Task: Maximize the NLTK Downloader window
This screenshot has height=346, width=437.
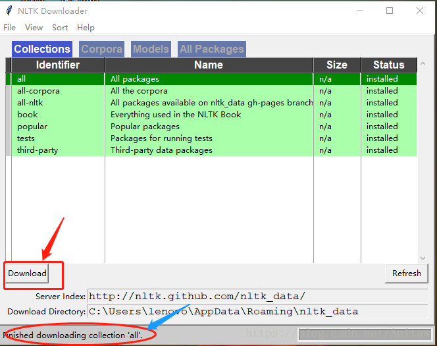Action: coord(390,11)
